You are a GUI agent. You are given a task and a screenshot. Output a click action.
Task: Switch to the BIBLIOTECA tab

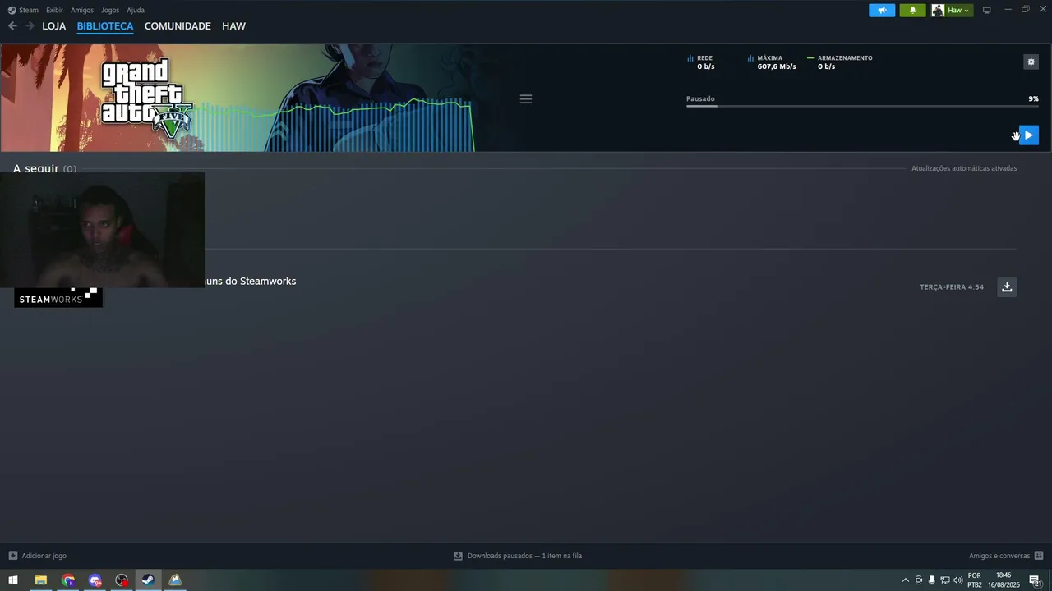pos(105,26)
